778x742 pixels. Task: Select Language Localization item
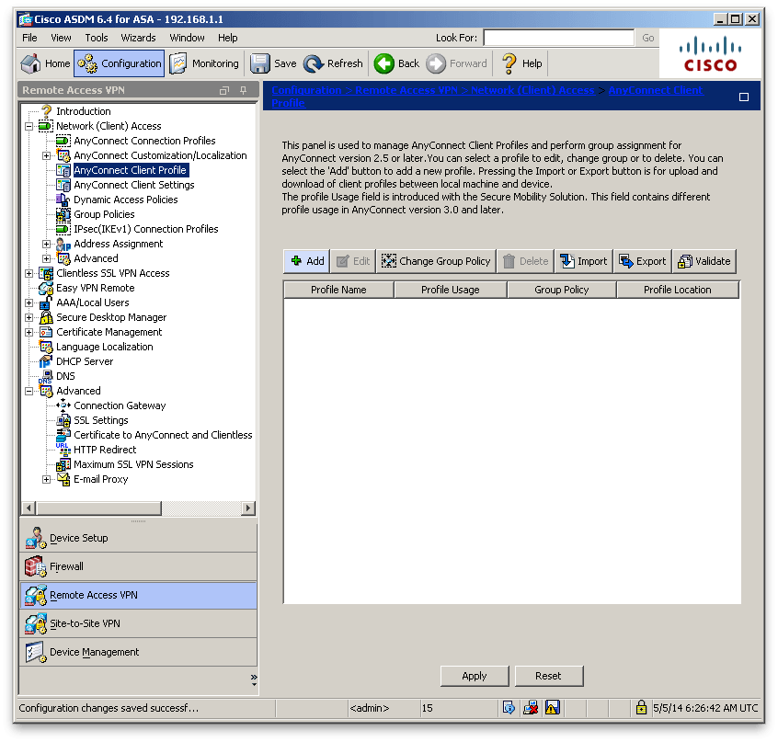(104, 347)
